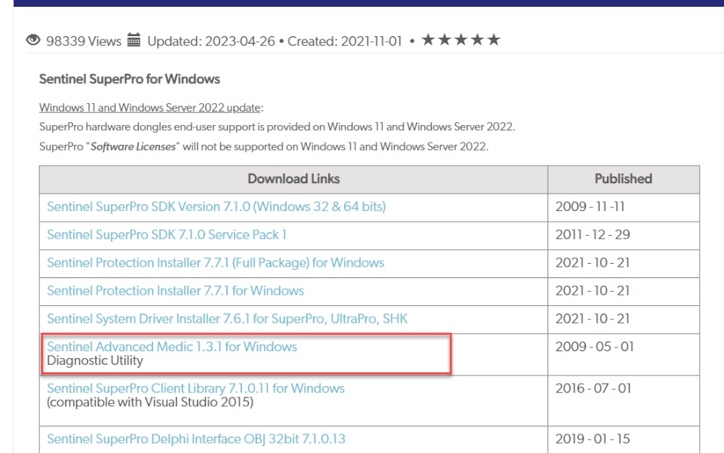Click the Sentinel SuperPro for Windows heading

click(129, 79)
